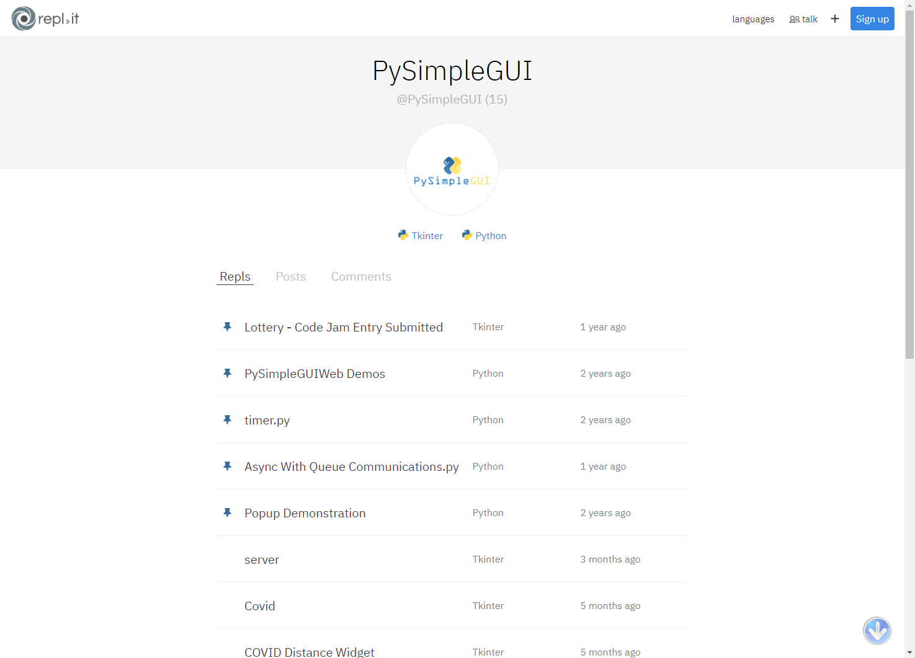Switch to the Comments tab
915x658 pixels.
(361, 276)
